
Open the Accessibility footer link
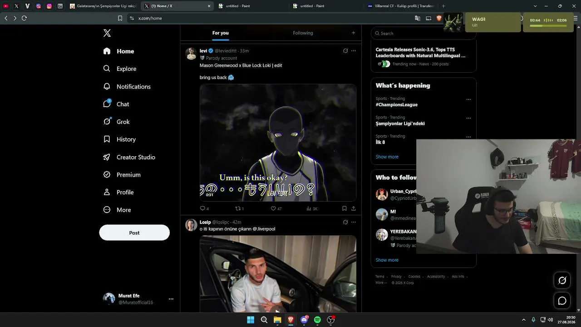(436, 277)
